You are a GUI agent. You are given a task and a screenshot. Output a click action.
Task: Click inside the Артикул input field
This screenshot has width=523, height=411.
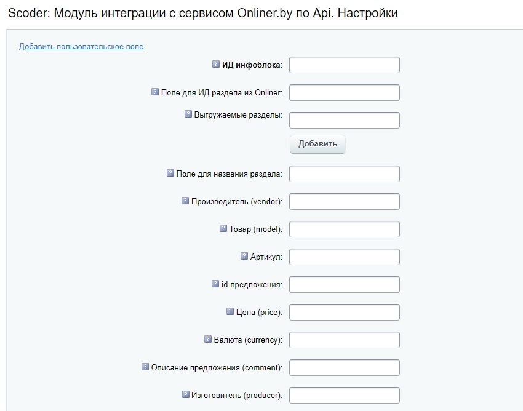coord(344,257)
